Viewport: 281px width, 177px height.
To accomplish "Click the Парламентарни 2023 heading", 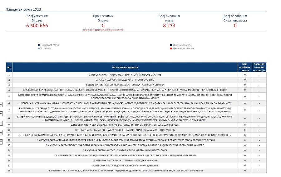I will pyautogui.click(x=23, y=10).
